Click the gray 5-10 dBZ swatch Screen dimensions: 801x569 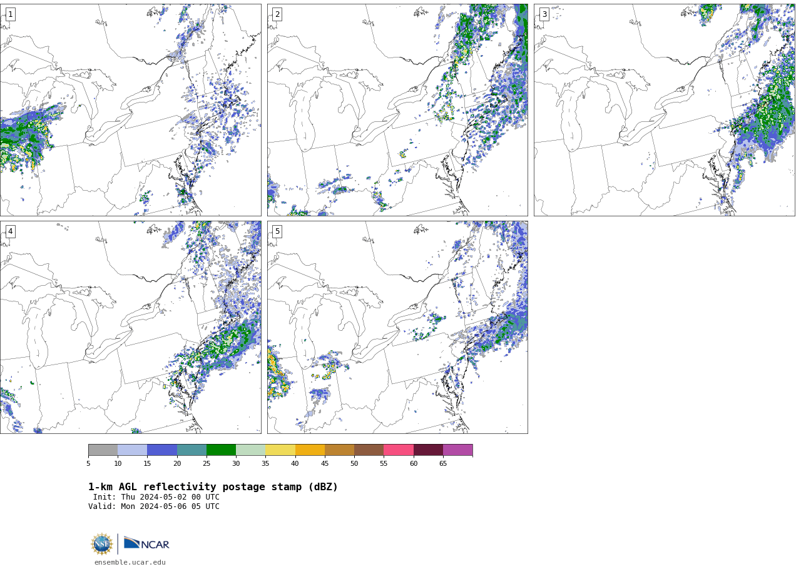point(103,450)
